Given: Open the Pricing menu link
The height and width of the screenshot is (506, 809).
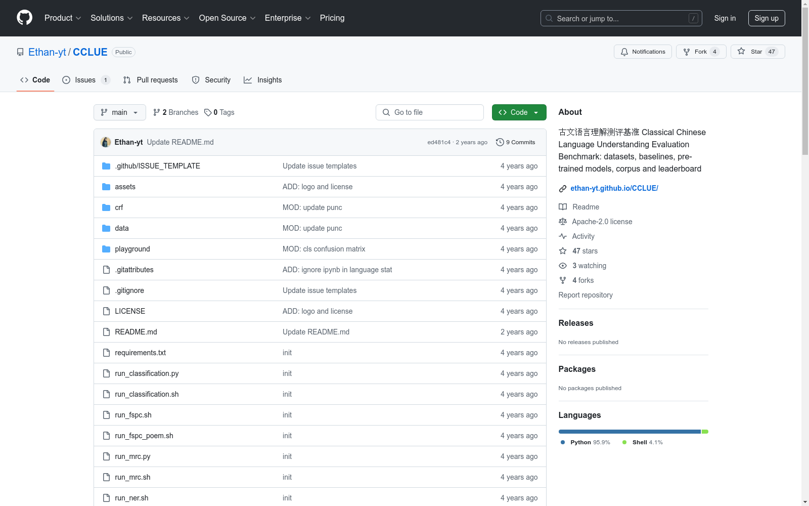Looking at the screenshot, I should 332,18.
